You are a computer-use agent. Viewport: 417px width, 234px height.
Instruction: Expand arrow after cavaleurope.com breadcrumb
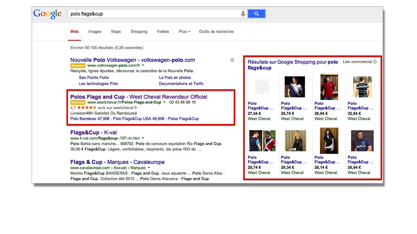(149, 168)
